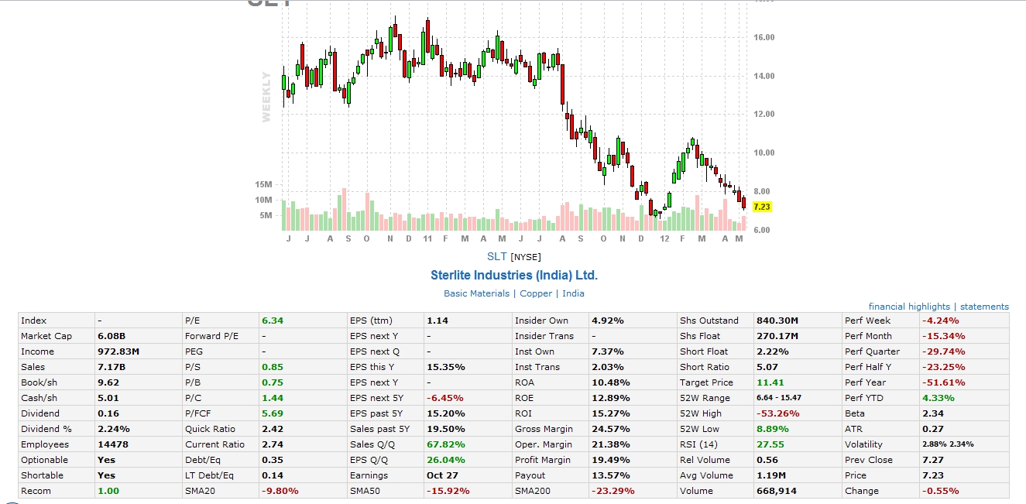
Task: Select the Profit Margin value 19.49%
Action: [x=610, y=460]
